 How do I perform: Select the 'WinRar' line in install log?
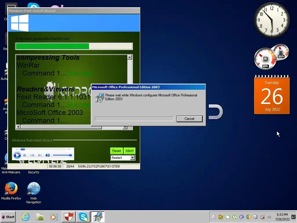28,65
